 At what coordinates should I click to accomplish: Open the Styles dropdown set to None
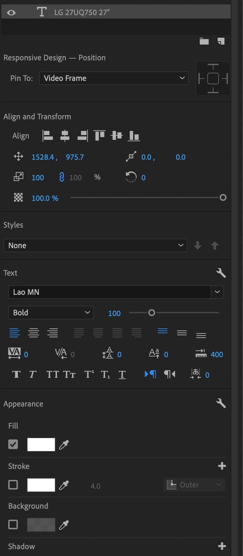click(95, 245)
